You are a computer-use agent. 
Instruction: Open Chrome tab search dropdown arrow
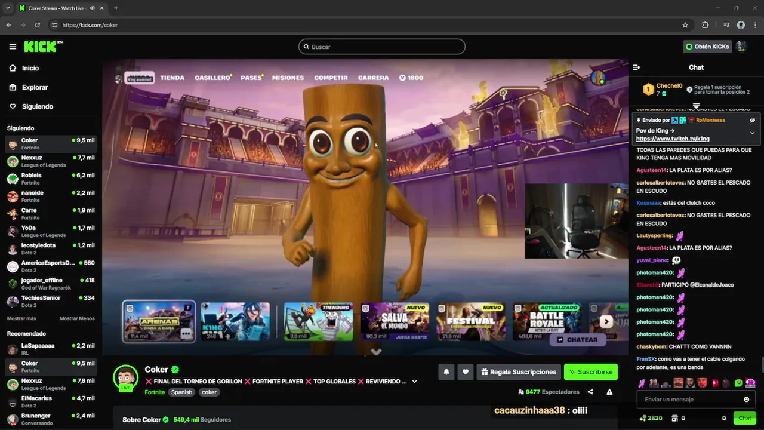(8, 8)
